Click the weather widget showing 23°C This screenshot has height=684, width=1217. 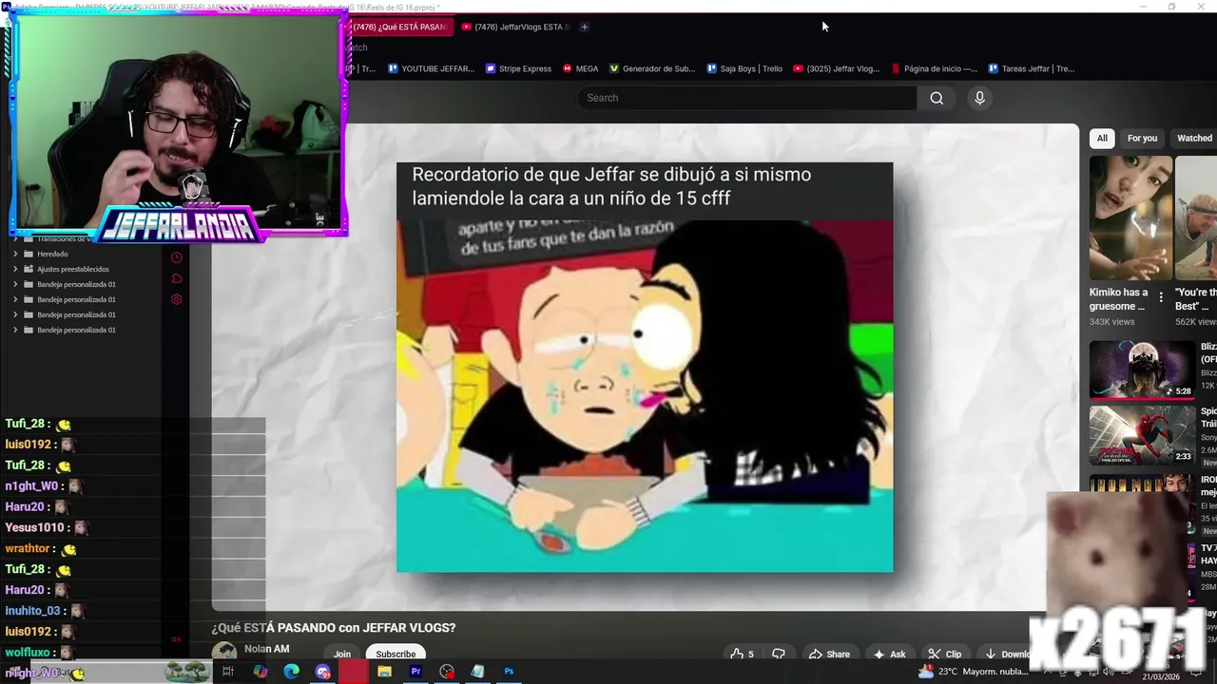point(976,672)
